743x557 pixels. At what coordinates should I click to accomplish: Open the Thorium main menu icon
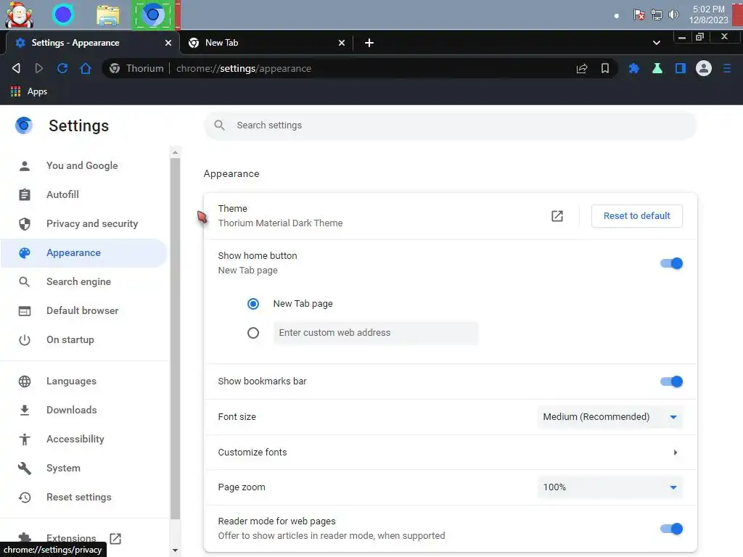(x=727, y=68)
